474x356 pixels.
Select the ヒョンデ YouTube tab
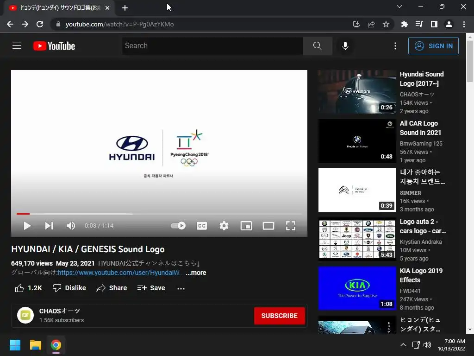(x=60, y=8)
